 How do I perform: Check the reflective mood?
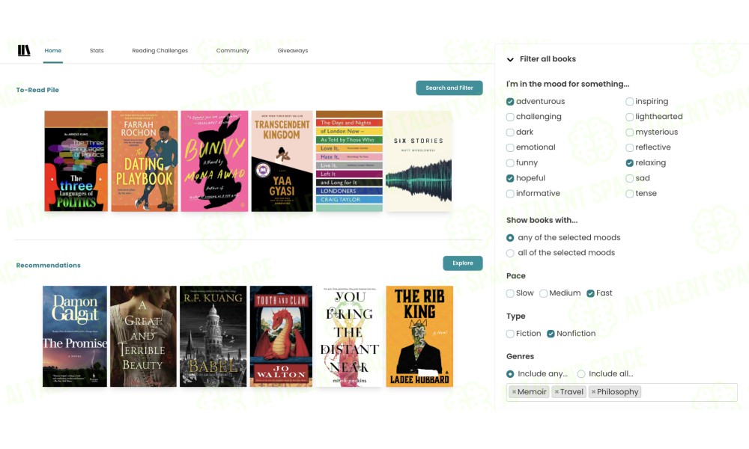tap(630, 147)
